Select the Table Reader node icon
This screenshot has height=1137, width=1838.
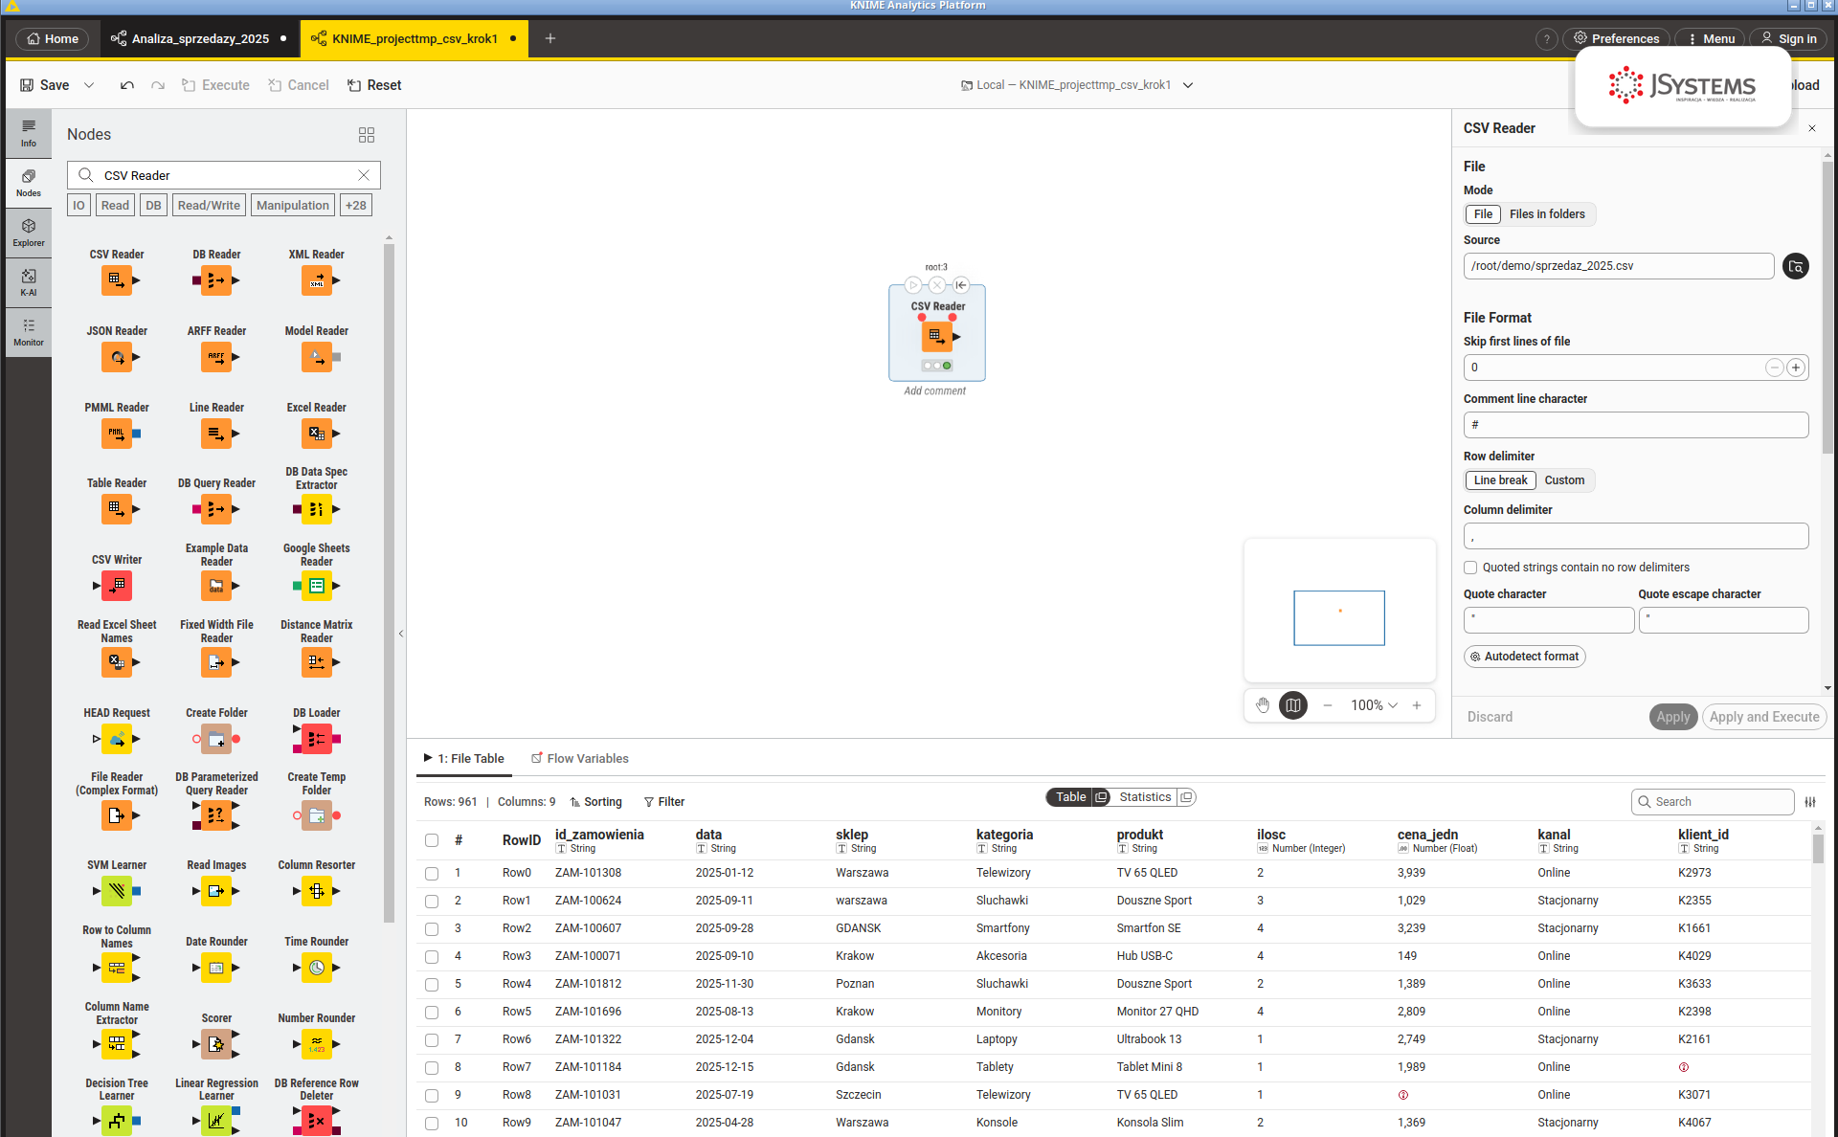coord(117,509)
